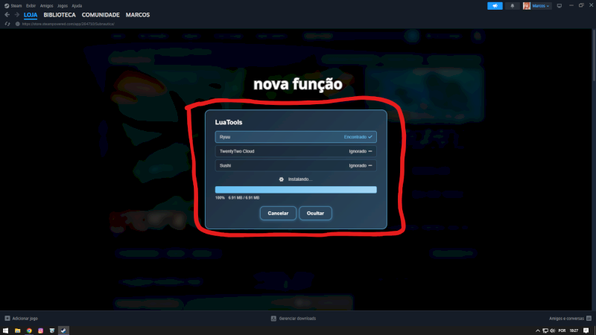Click the Steam taskbar icon

[63, 331]
